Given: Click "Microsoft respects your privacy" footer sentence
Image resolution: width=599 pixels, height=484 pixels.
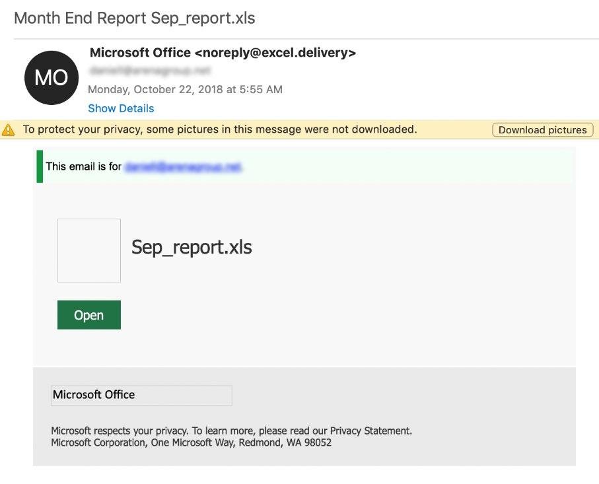Looking at the screenshot, I should point(120,431).
